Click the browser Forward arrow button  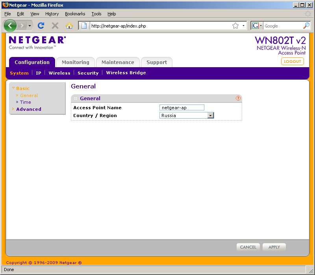[x=22, y=26]
